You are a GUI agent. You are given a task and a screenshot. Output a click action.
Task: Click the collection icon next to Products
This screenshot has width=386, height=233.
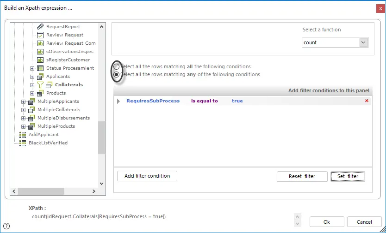pos(40,93)
